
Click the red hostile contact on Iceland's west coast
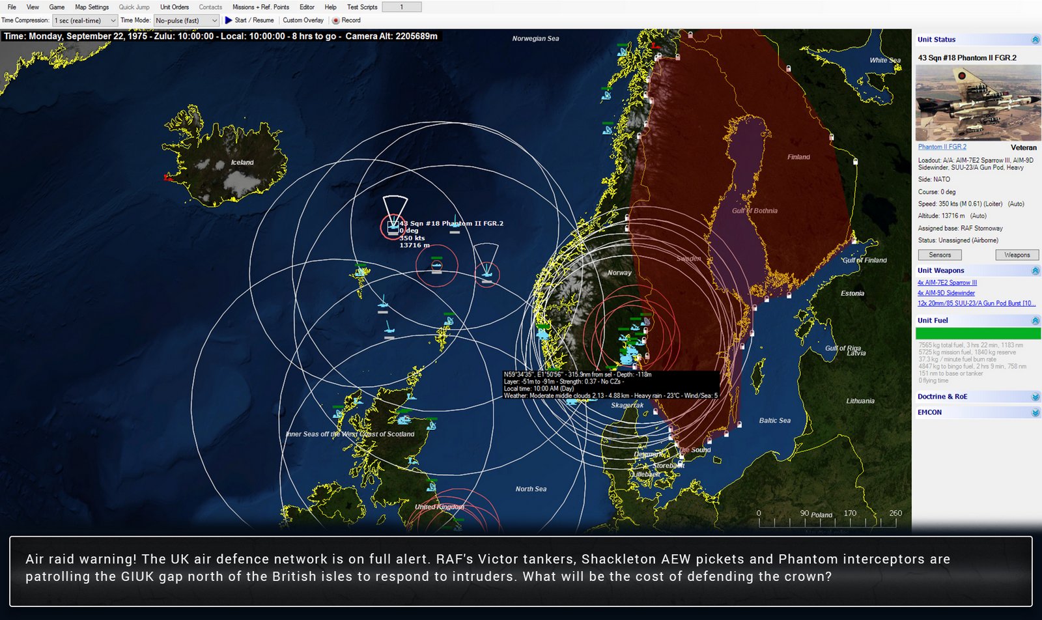(x=169, y=176)
